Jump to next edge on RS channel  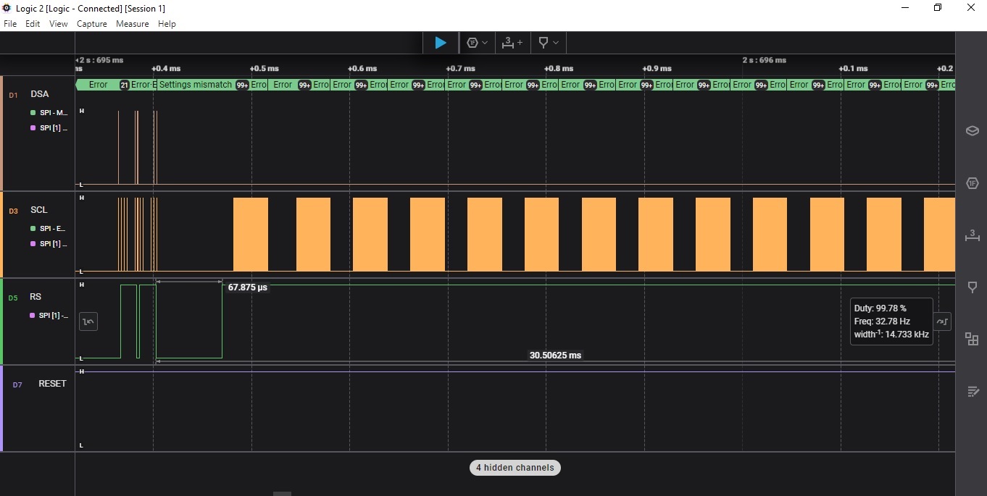pyautogui.click(x=942, y=321)
